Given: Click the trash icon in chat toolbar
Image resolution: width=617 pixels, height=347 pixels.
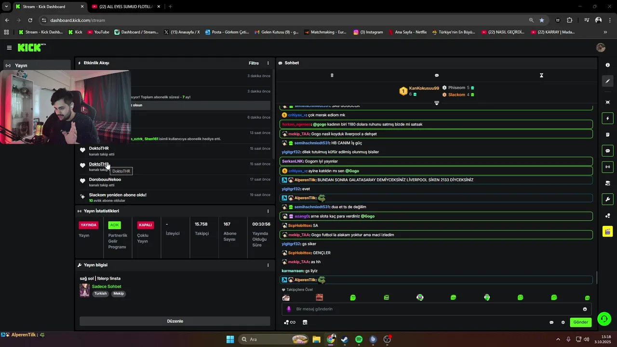Looking at the screenshot, I should 332,75.
